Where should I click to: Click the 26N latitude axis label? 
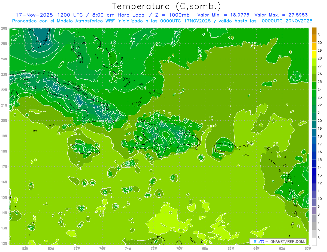tap(4, 28)
